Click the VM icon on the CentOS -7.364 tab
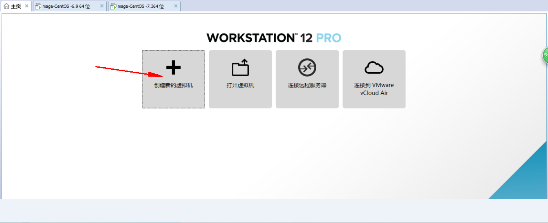The height and width of the screenshot is (223, 548). pos(113,7)
